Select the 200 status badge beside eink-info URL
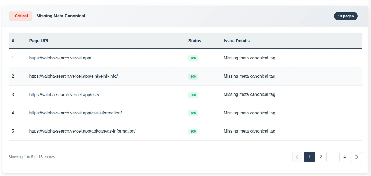Screen dimensions: 371x176 193,76
